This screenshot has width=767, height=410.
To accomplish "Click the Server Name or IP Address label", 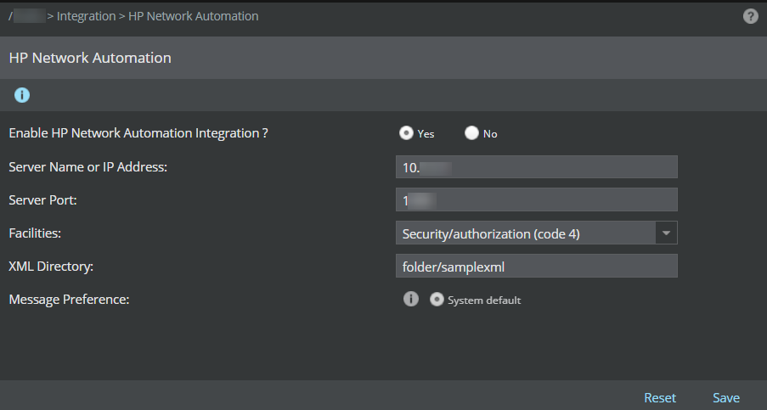I will click(x=88, y=167).
